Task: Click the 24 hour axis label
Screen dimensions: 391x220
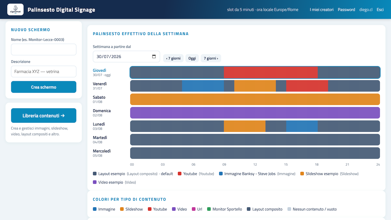Action: (x=378, y=164)
